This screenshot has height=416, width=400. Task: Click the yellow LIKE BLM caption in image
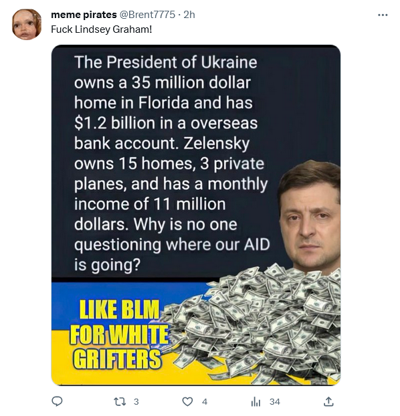coord(118,334)
